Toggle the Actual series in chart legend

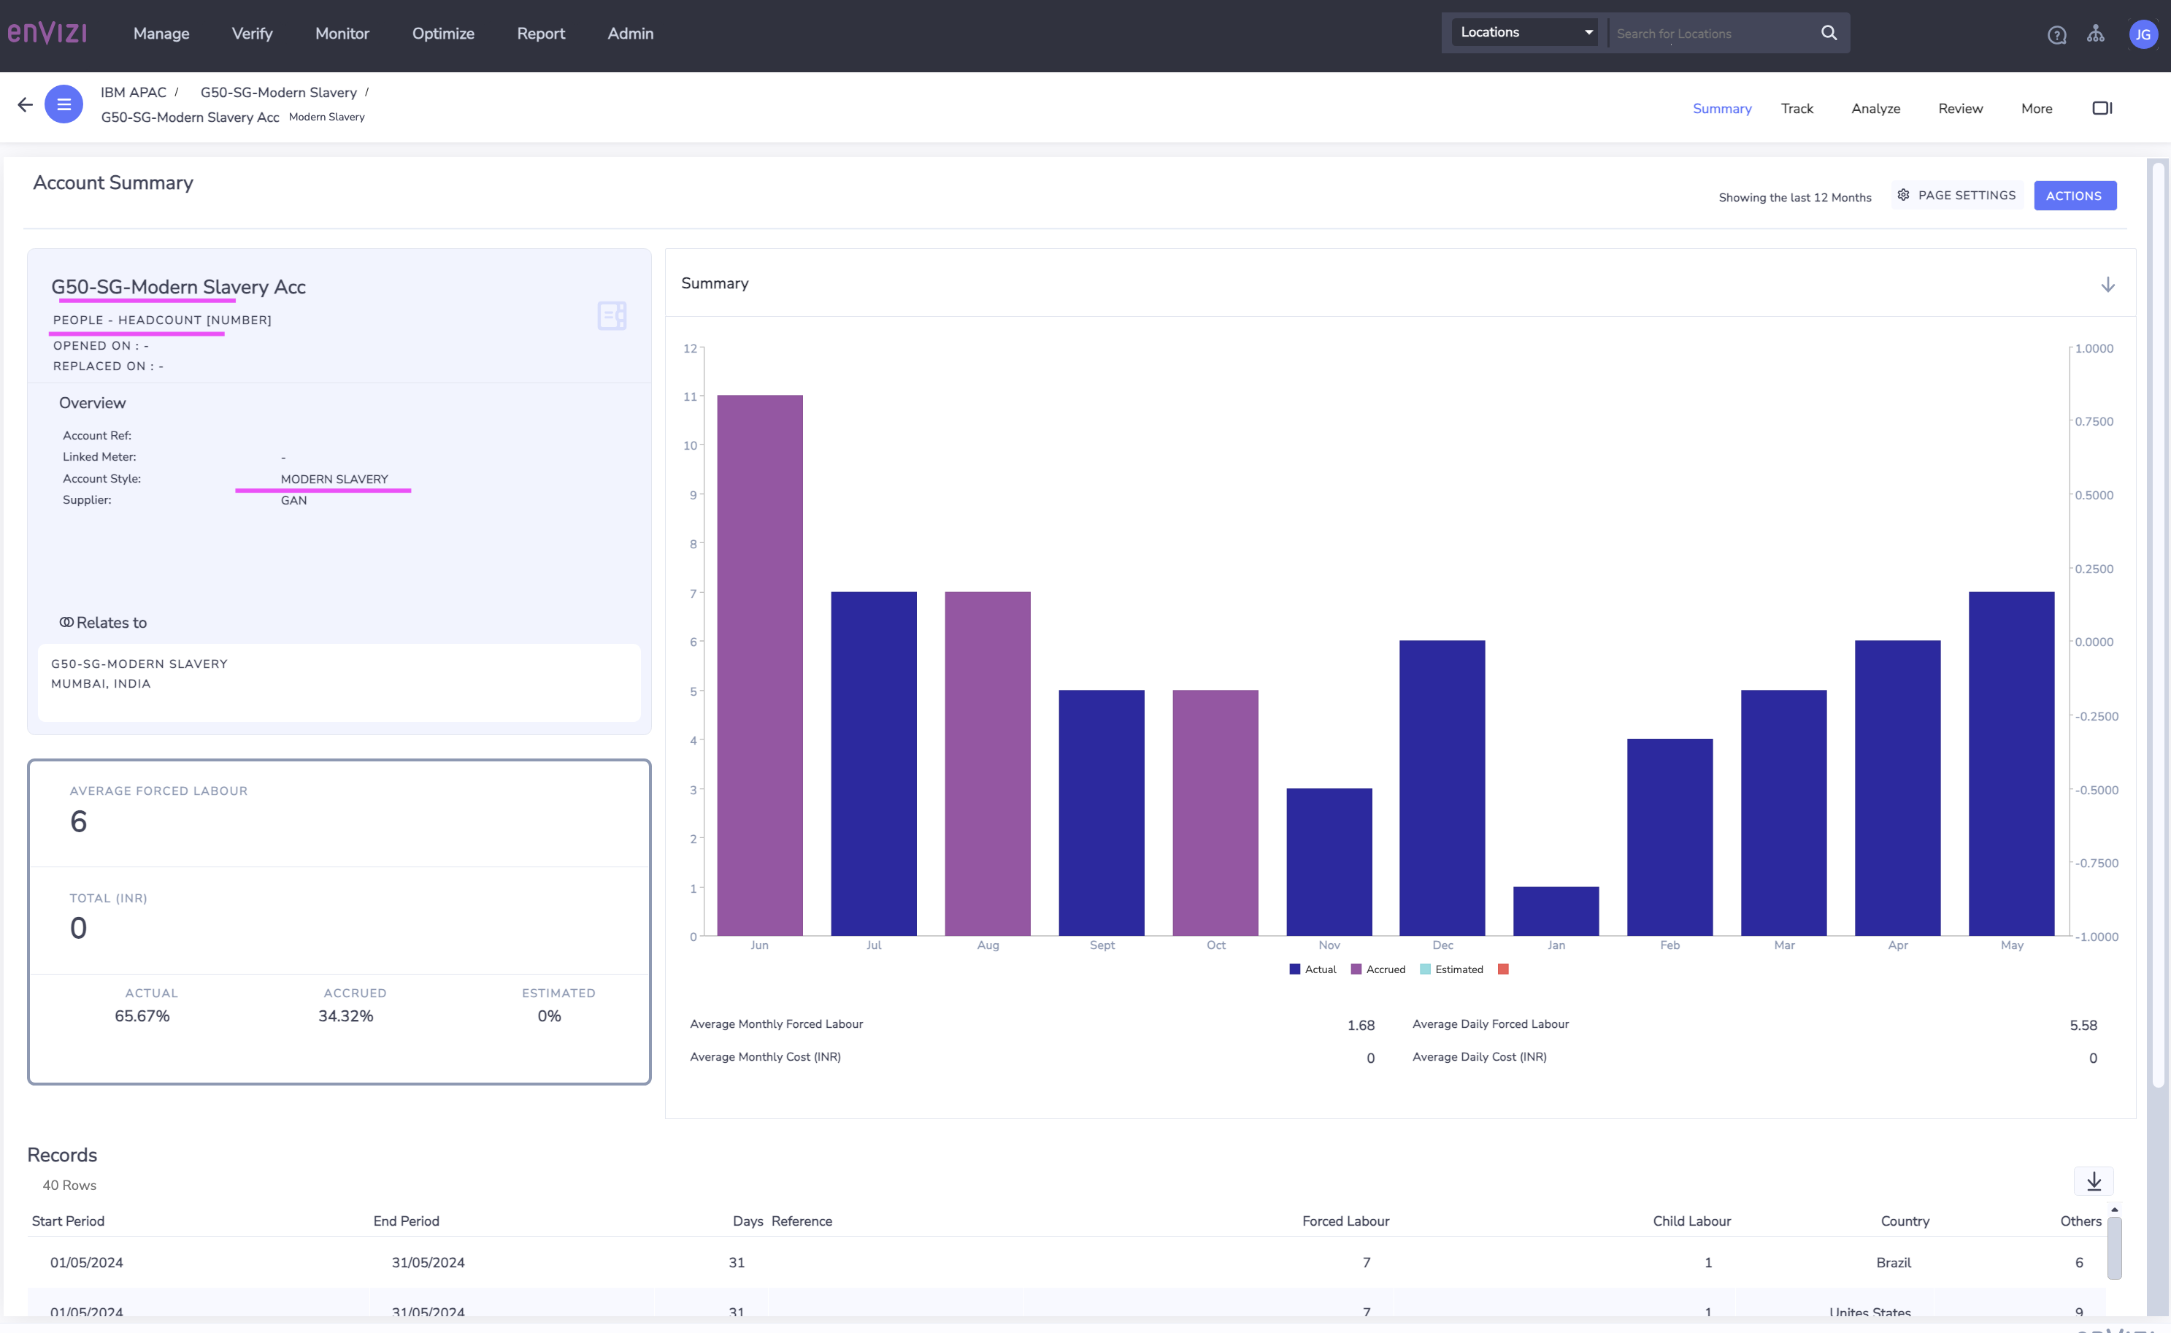[1313, 969]
